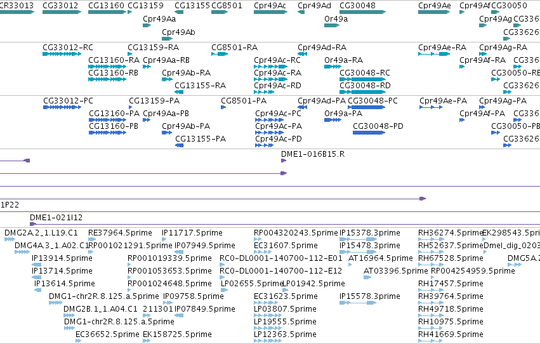Click transcript CG30048-RD
This screenshot has width=540, height=344.
click(x=365, y=86)
